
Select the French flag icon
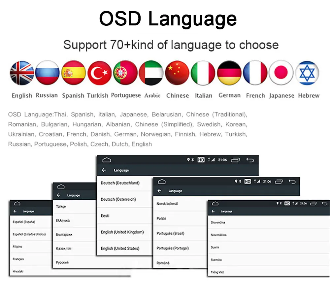[x=255, y=73]
